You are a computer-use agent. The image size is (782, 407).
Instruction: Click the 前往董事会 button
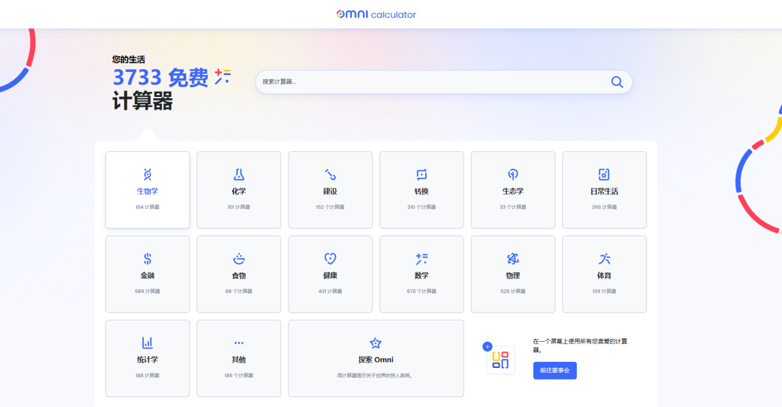click(555, 370)
